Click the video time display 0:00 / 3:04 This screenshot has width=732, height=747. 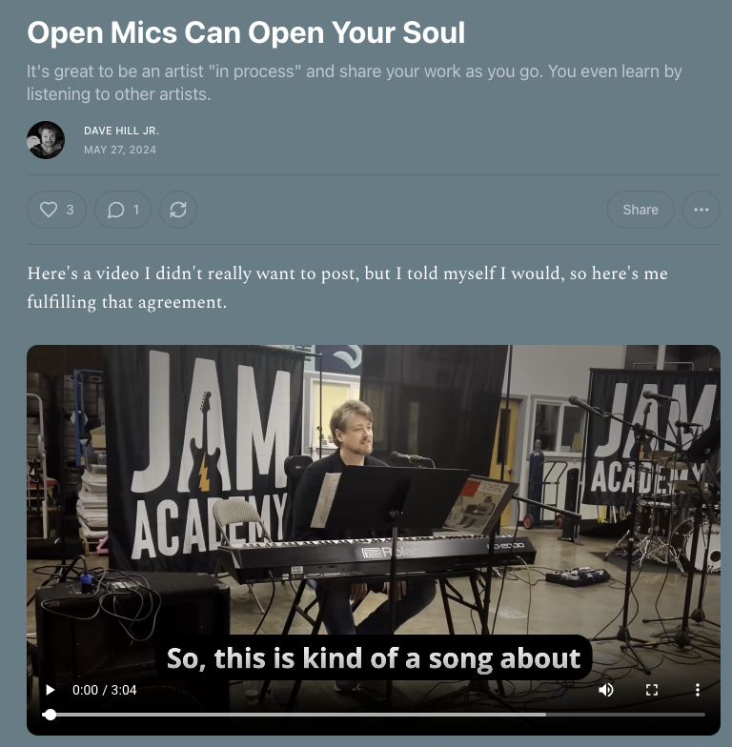(x=105, y=690)
